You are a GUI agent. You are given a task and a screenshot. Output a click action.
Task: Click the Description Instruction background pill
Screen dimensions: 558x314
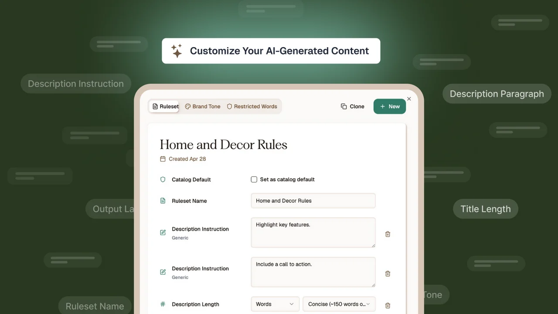[76, 83]
